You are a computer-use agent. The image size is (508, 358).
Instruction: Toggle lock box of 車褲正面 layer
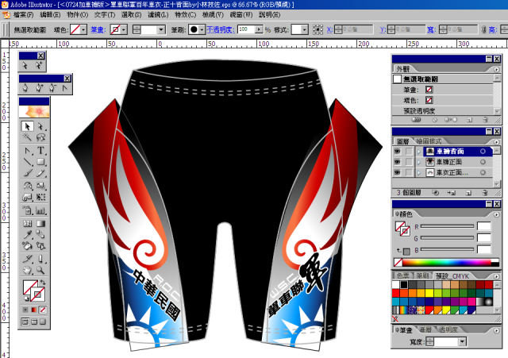coord(409,162)
